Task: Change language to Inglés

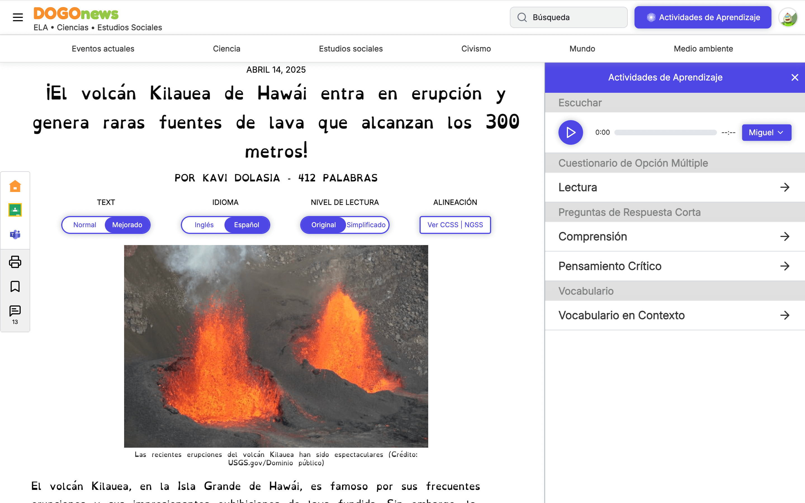Action: point(205,225)
